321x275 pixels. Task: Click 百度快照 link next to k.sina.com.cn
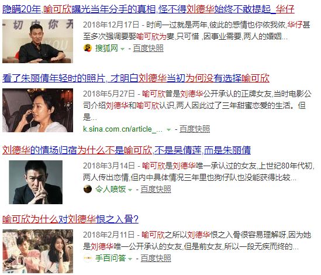[195, 129]
